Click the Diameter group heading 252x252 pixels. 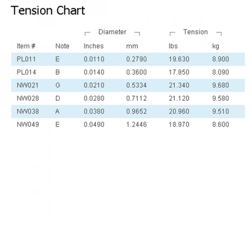112,32
